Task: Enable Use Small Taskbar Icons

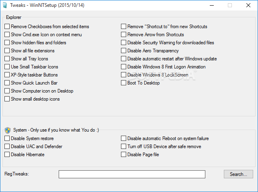Action: pyautogui.click(x=7, y=67)
